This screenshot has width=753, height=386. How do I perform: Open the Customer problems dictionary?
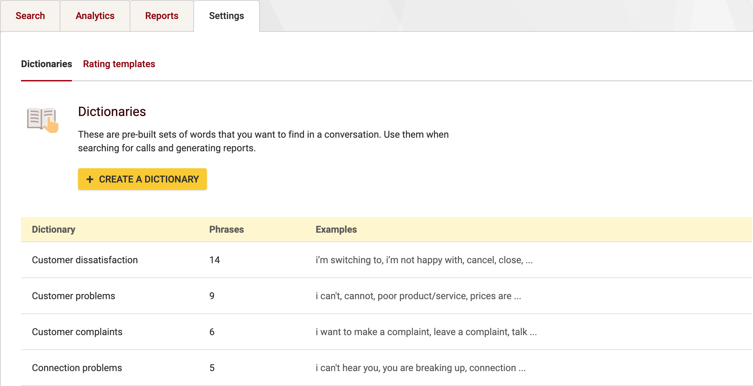tap(73, 296)
